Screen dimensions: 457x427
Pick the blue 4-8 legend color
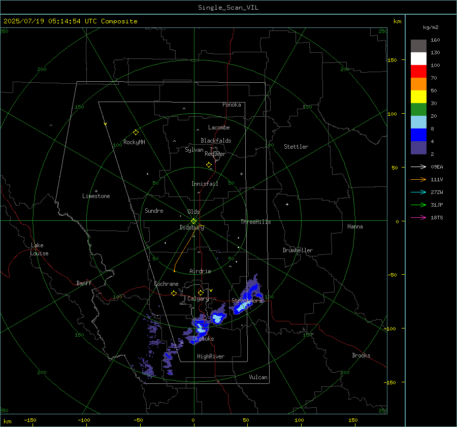click(418, 135)
